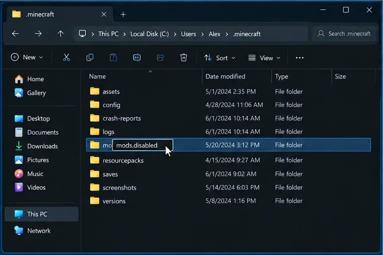Expand chevron after Users breadcrumb
This screenshot has width=383, height=255.
[202, 34]
